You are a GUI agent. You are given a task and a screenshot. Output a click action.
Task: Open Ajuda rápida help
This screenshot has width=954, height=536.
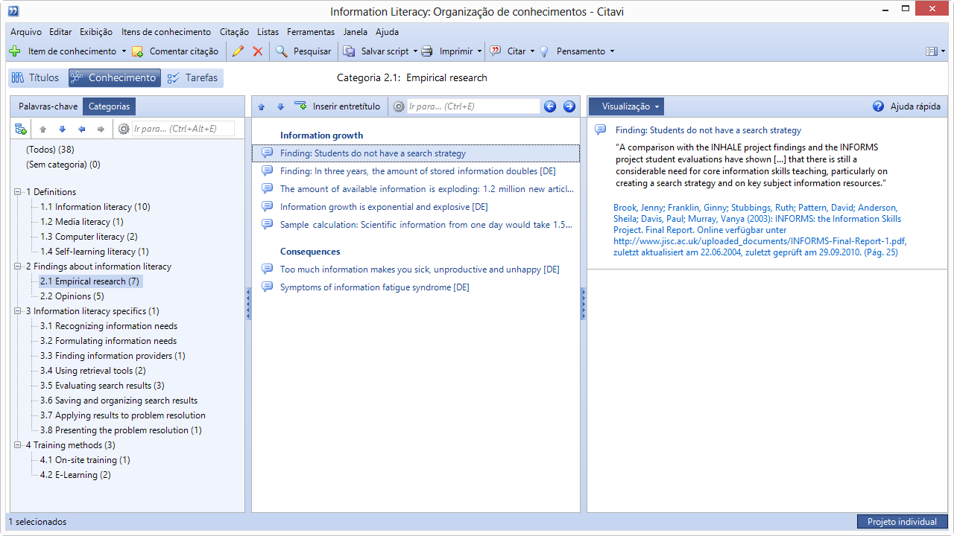[x=906, y=106]
